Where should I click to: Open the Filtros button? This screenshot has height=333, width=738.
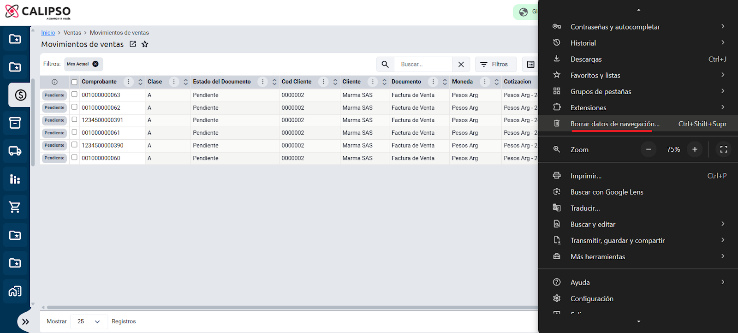pos(495,64)
